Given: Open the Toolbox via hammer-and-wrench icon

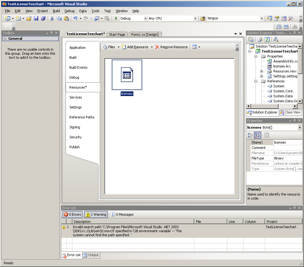Looking at the screenshot, I should point(291,18).
